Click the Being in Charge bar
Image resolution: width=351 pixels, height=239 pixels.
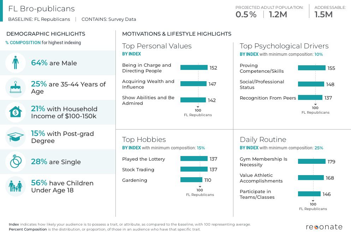coord(194,67)
